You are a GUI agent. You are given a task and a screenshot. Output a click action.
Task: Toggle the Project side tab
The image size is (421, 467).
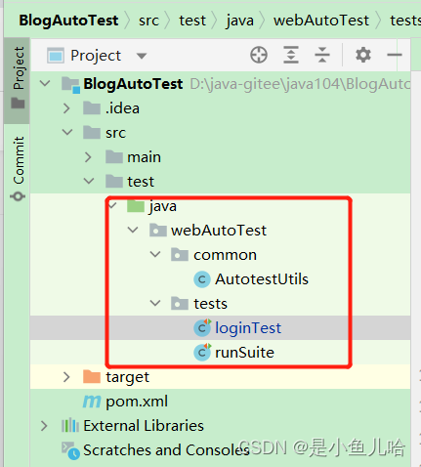click(18, 77)
